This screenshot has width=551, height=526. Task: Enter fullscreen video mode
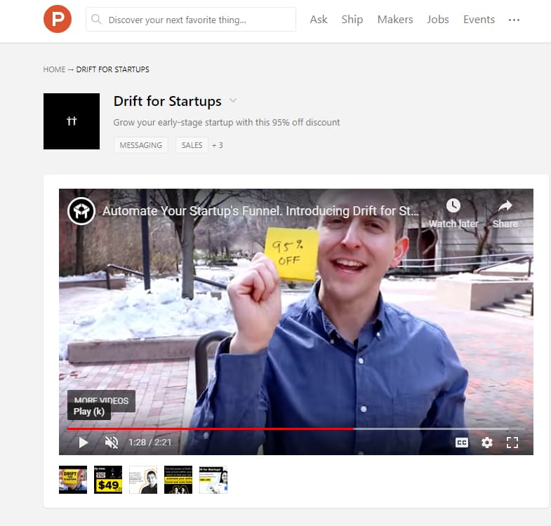pos(512,443)
